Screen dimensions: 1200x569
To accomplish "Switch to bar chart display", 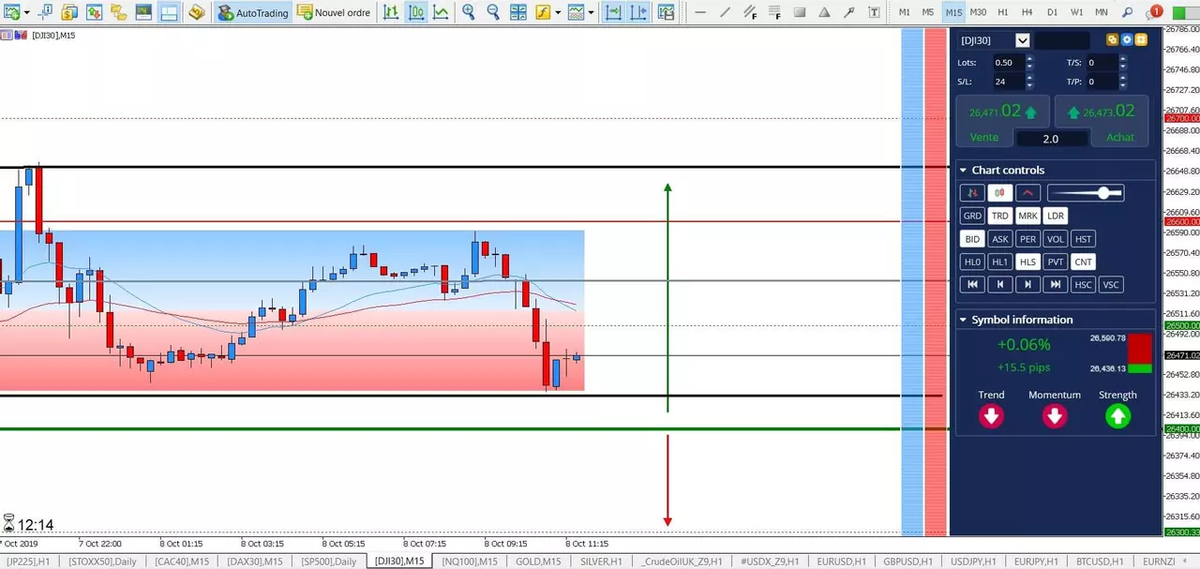I will 391,13.
